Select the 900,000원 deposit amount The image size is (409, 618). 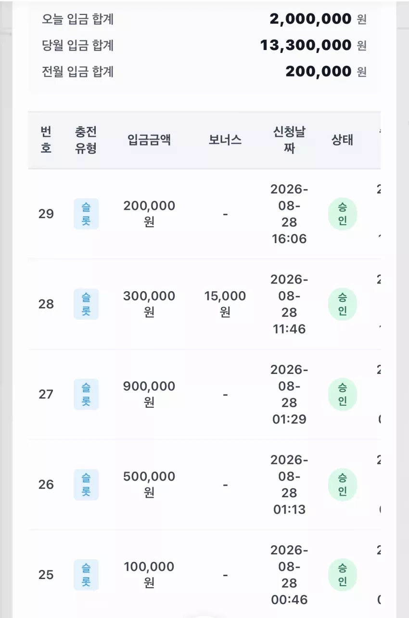pos(149,394)
